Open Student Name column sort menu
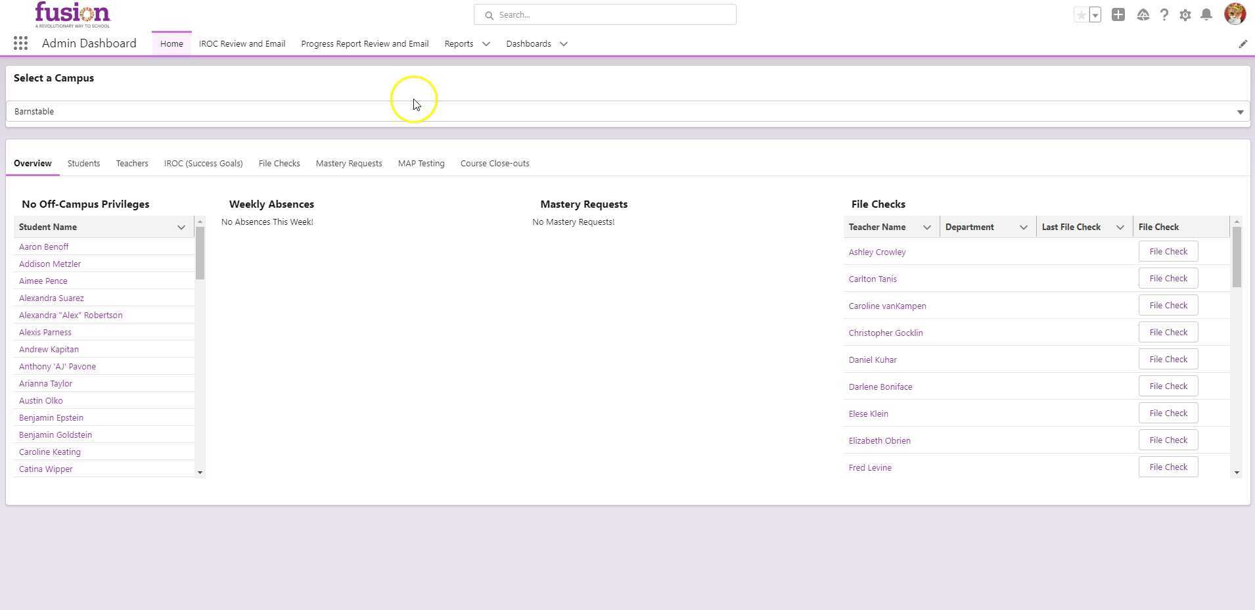1255x610 pixels. (181, 227)
